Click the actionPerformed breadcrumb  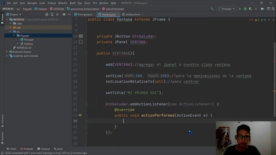point(113,9)
